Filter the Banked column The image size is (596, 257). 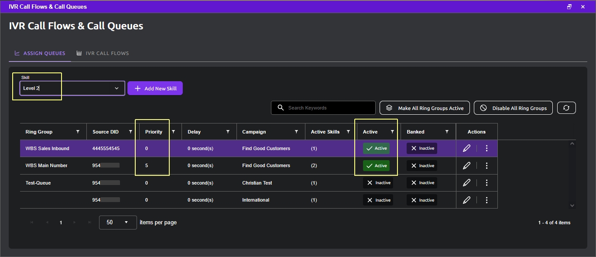tap(447, 132)
